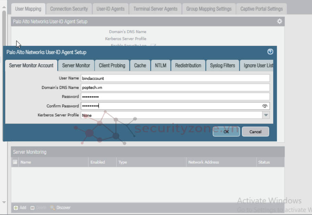Tick the select-all checkbox in Server Monitoring header

(x=15, y=162)
